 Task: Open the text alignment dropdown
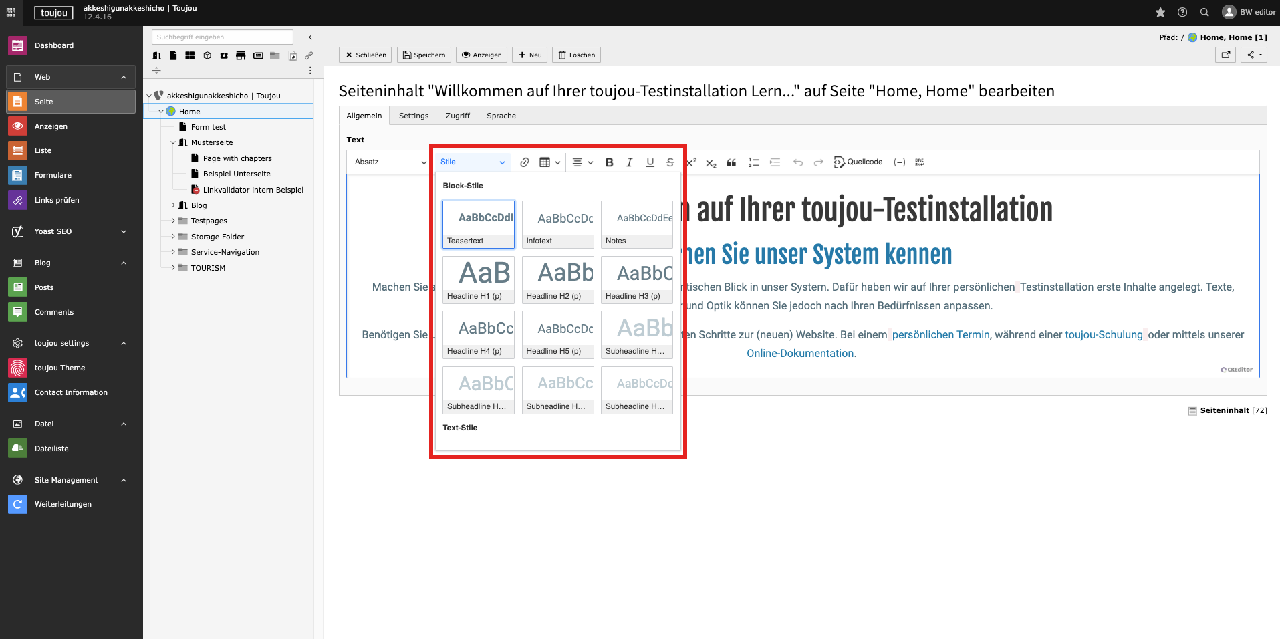pos(583,162)
